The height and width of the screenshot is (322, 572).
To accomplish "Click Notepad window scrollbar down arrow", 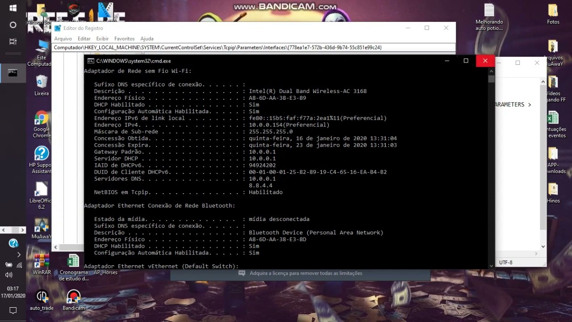I will pyautogui.click(x=543, y=246).
